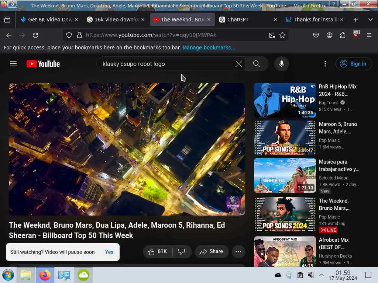Open Maroon 5, Bruno Mars, Adele title
This screenshot has width=378, height=283.
click(338, 128)
